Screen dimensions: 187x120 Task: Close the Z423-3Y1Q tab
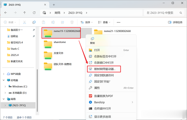[x=45, y=5]
